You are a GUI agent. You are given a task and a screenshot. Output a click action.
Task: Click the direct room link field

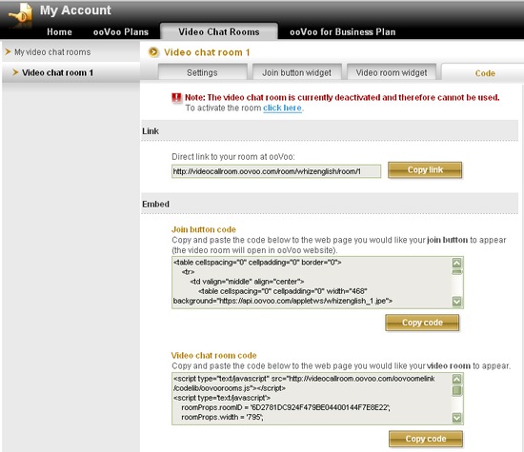[x=276, y=171]
